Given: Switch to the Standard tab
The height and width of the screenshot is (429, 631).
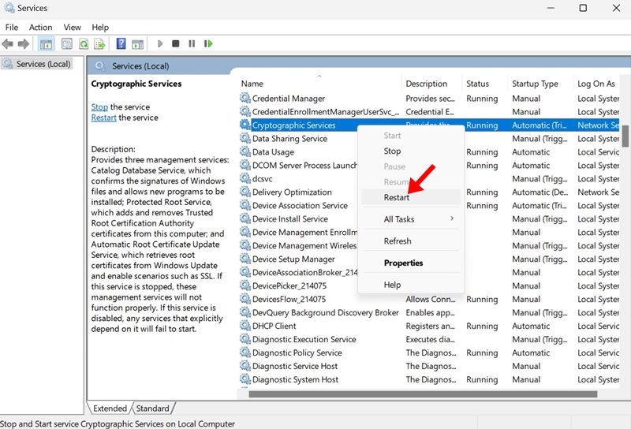Looking at the screenshot, I should click(152, 408).
